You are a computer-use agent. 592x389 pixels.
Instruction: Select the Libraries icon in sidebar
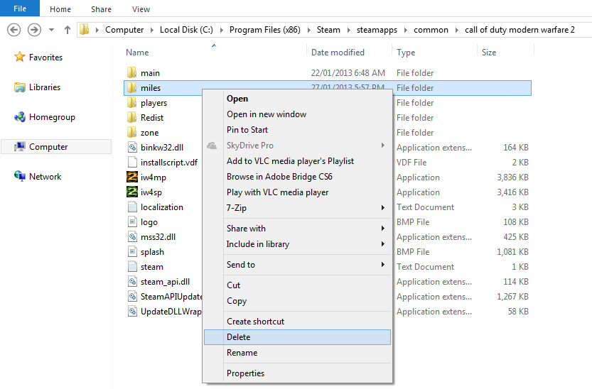point(20,87)
